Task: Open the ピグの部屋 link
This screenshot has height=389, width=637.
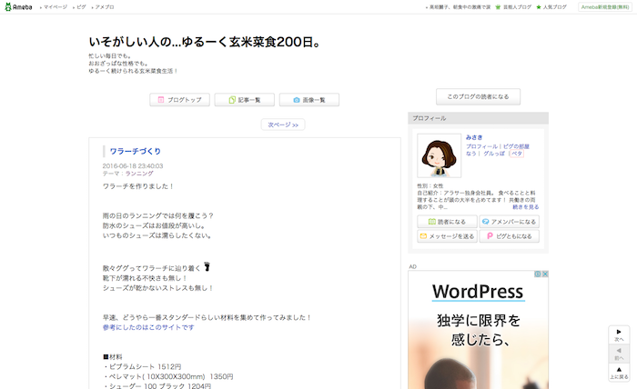Action: click(x=516, y=146)
